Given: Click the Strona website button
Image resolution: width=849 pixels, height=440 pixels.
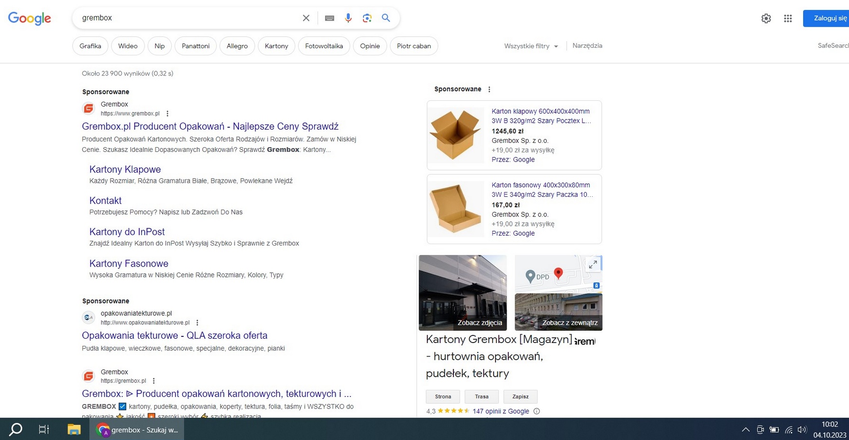Looking at the screenshot, I should (443, 397).
